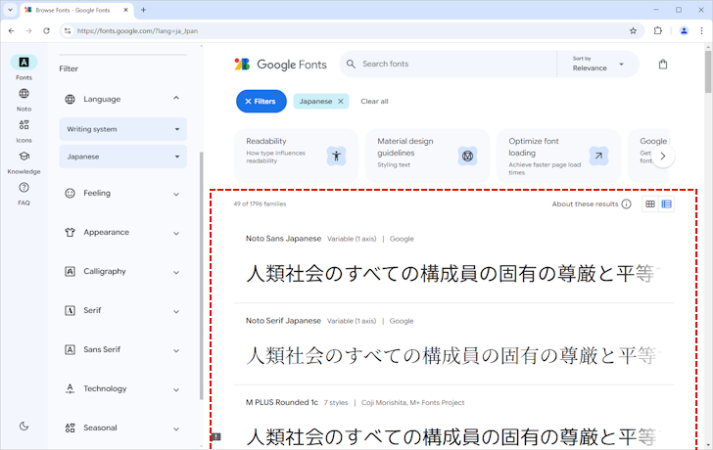Bookmark this page with star icon
This screenshot has height=450, width=713.
pyautogui.click(x=633, y=31)
